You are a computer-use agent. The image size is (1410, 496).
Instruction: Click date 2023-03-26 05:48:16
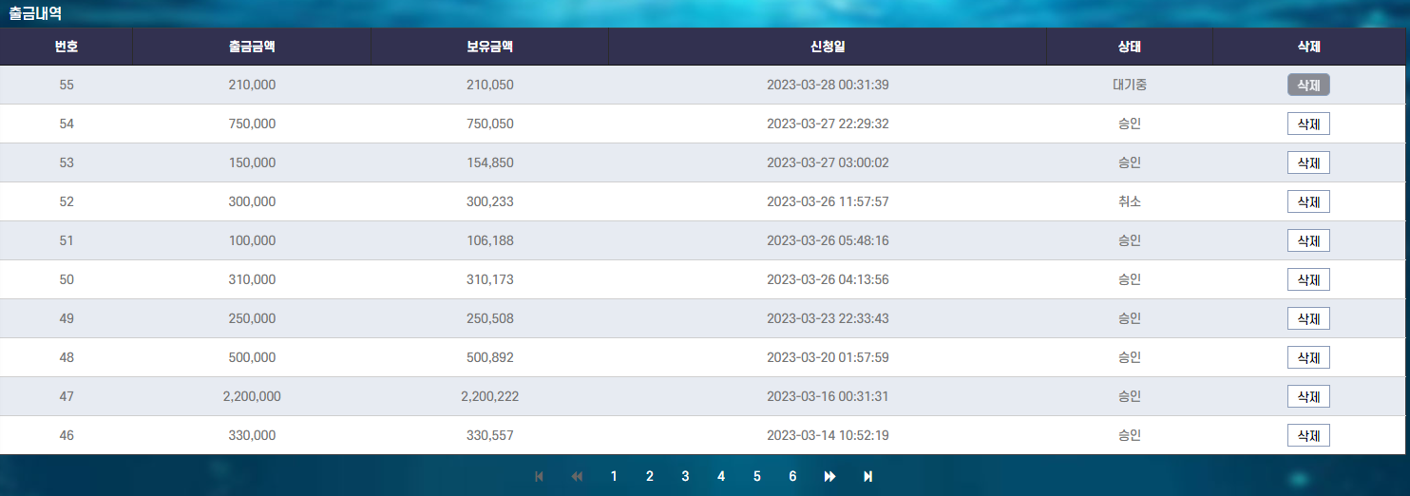[828, 240]
